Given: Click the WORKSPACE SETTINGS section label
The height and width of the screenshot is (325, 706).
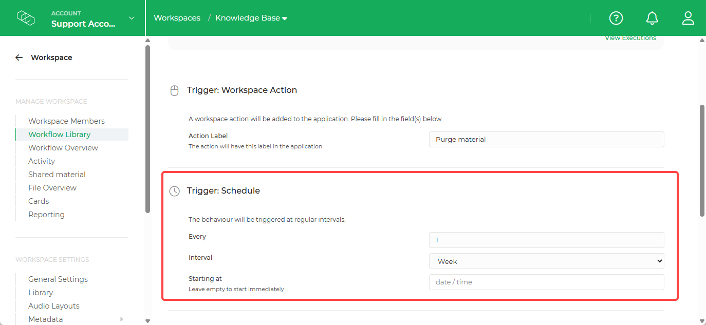Looking at the screenshot, I should point(52,260).
